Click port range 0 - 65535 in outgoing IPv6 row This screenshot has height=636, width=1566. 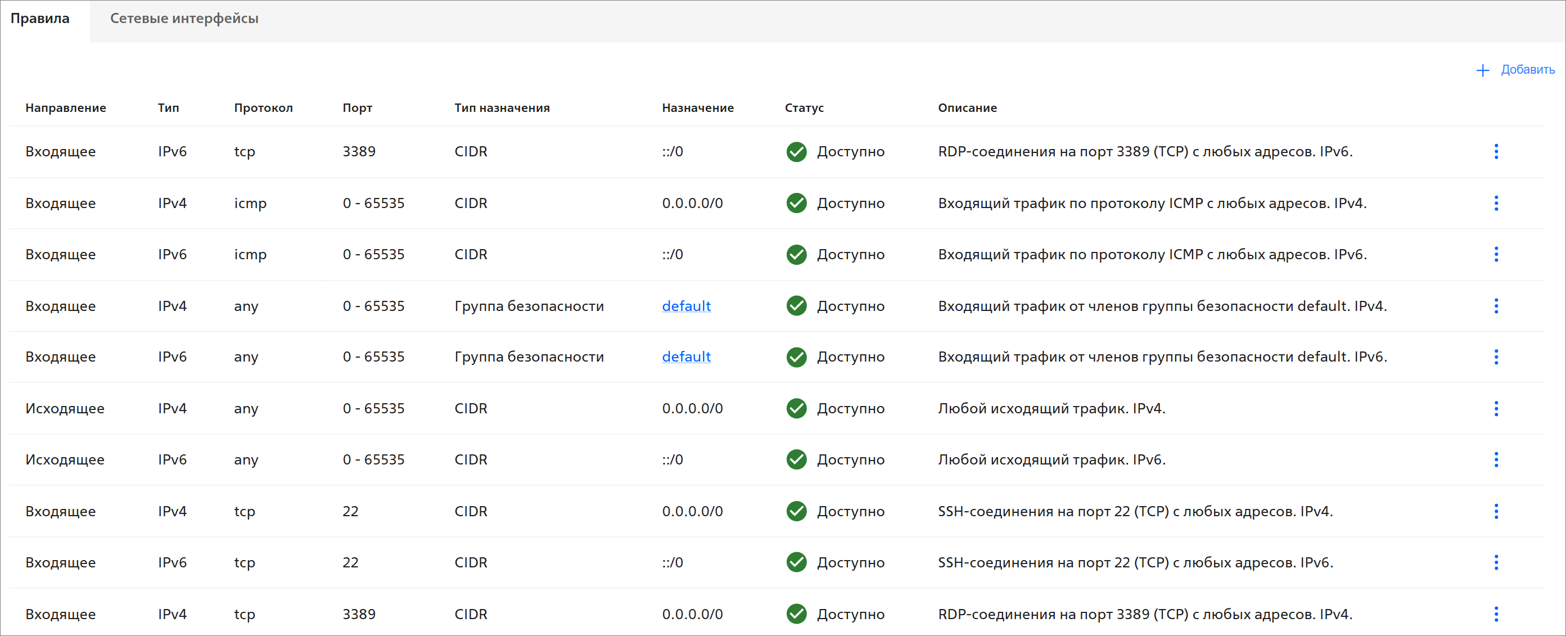click(x=373, y=459)
